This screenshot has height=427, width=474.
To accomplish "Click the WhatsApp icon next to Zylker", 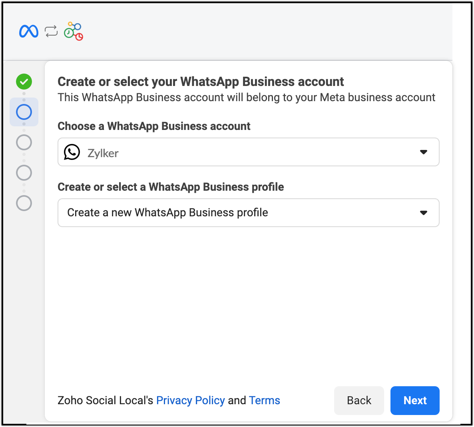I will click(72, 152).
